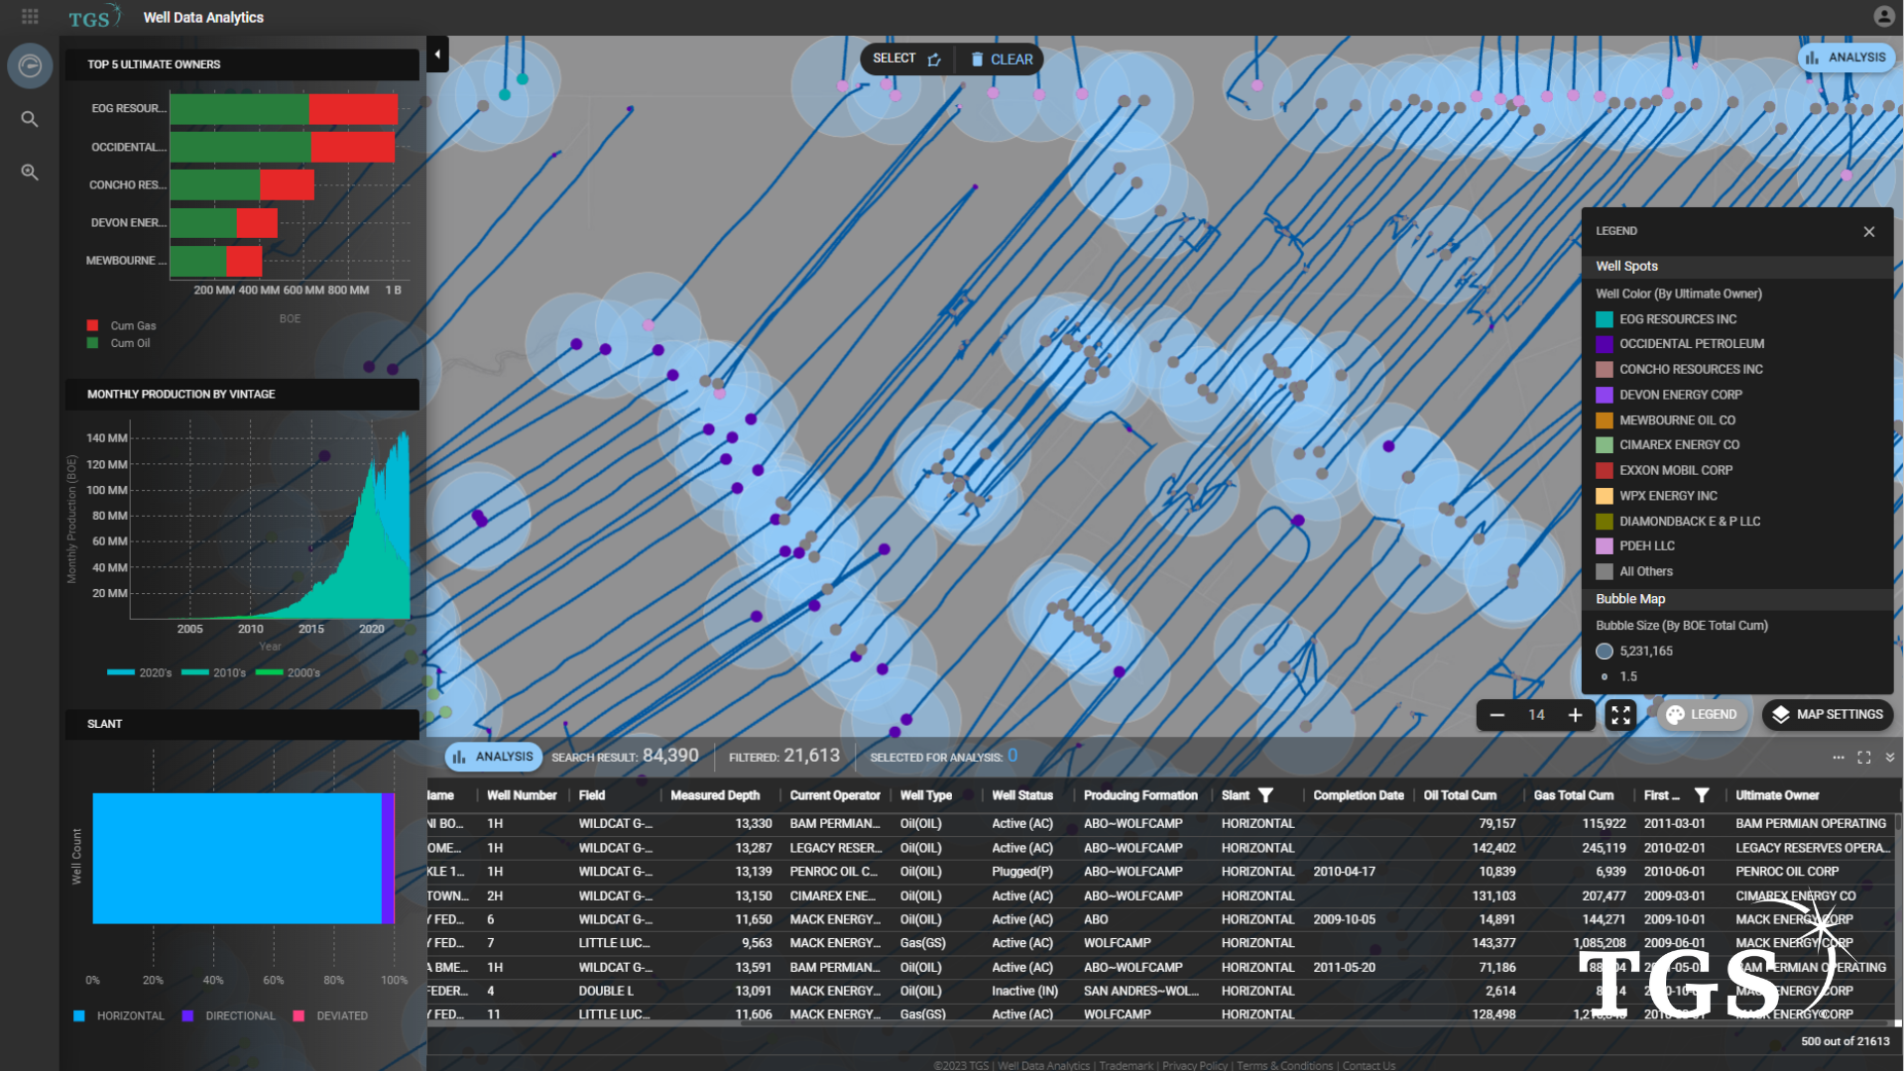Collapse the results table with the double chevron
This screenshot has height=1071, width=1904.
click(x=1890, y=757)
